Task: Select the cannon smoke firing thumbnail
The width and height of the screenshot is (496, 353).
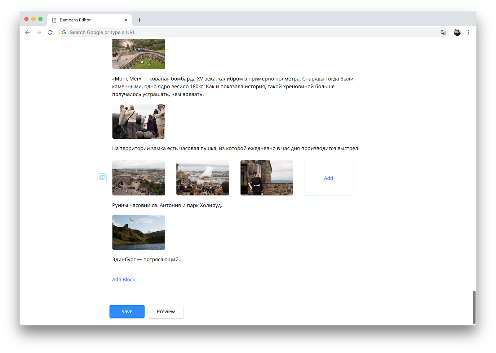Action: click(x=203, y=178)
